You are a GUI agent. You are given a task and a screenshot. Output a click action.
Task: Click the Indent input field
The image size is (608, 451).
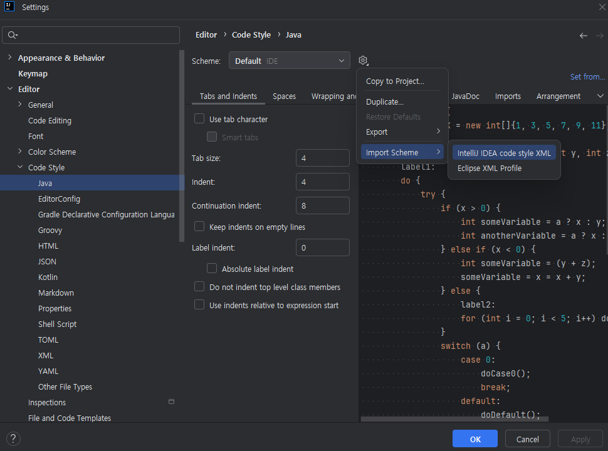pos(323,182)
